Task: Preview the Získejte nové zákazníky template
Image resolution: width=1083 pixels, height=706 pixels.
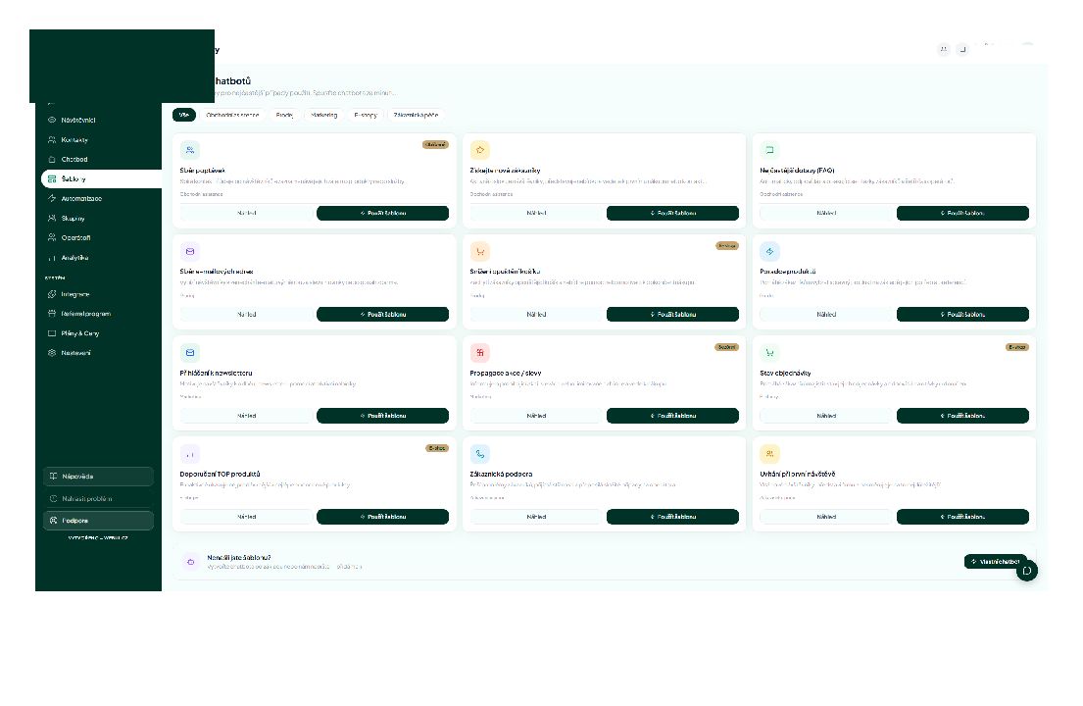Action: point(537,214)
